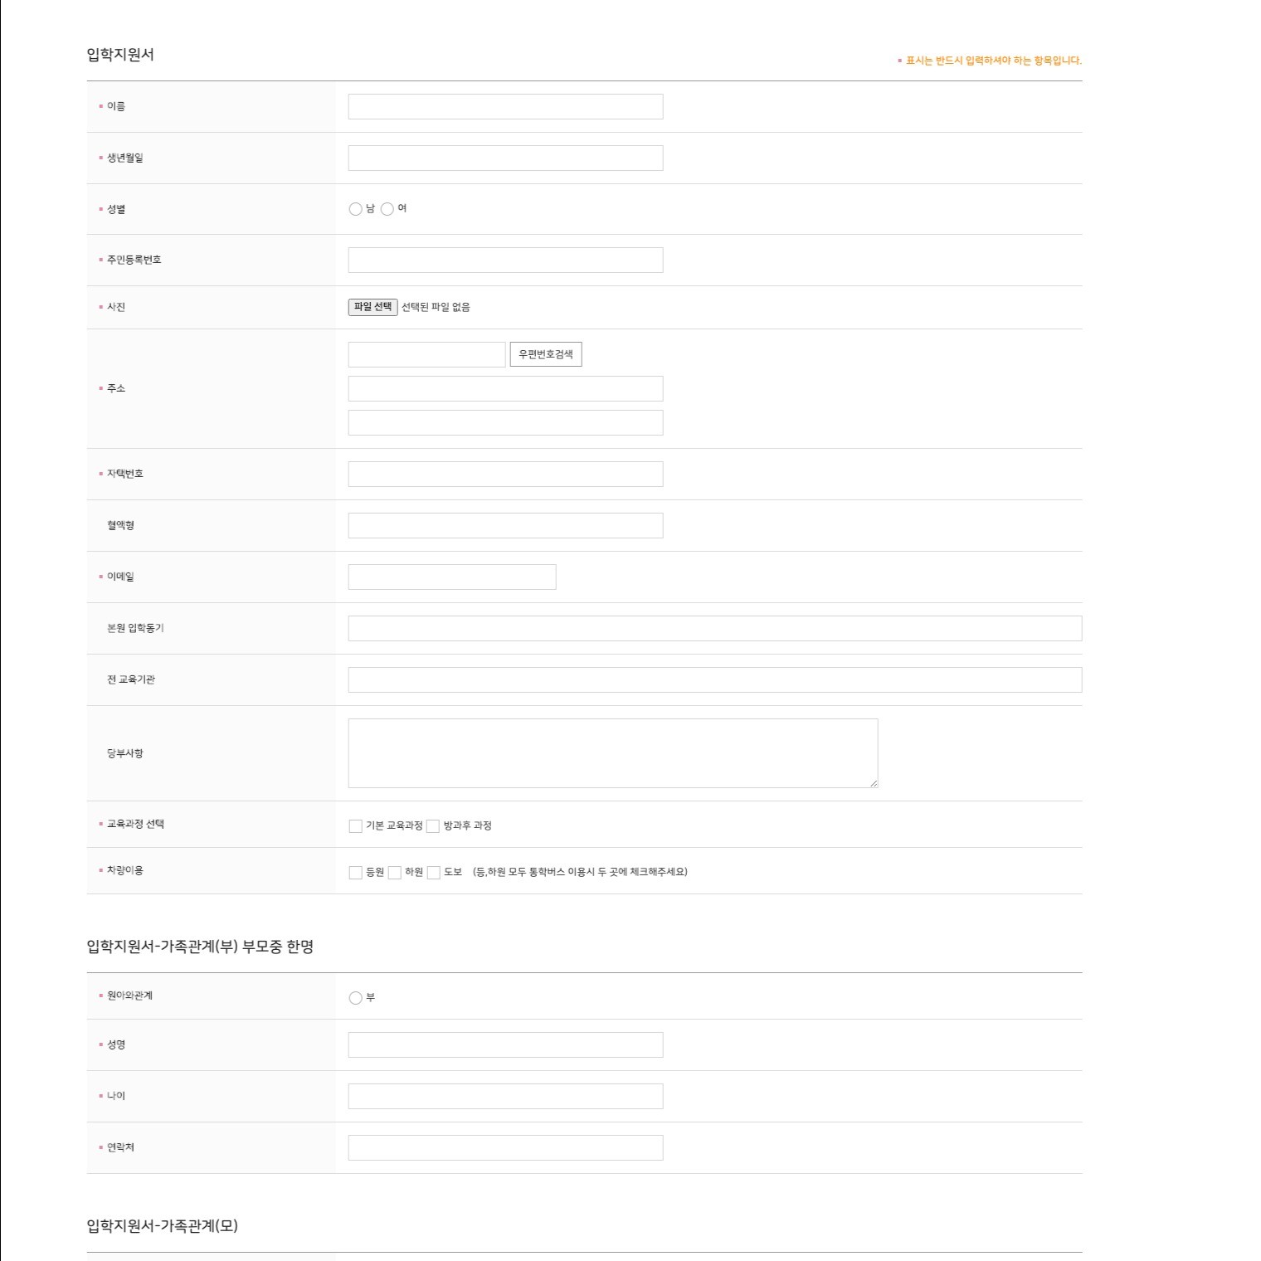The image size is (1261, 1261).
Task: Select the 남 gender radio button
Action: (x=355, y=209)
